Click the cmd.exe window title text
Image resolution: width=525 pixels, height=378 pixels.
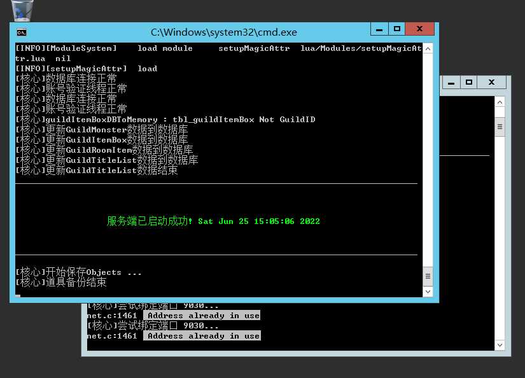point(223,32)
